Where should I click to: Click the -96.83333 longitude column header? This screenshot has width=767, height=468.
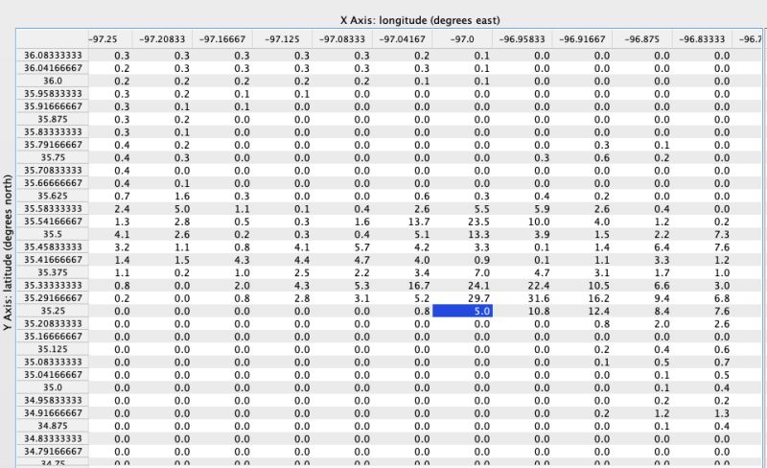pyautogui.click(x=702, y=39)
